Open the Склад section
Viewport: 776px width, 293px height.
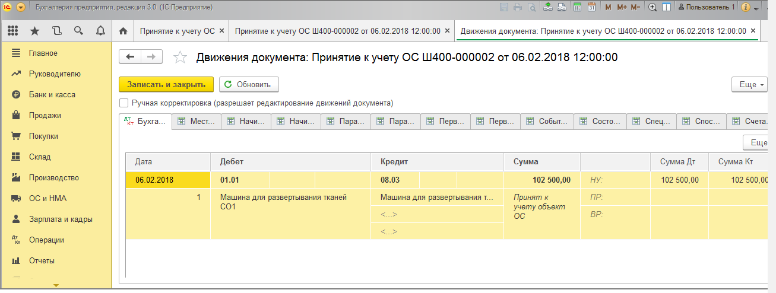[x=39, y=157]
